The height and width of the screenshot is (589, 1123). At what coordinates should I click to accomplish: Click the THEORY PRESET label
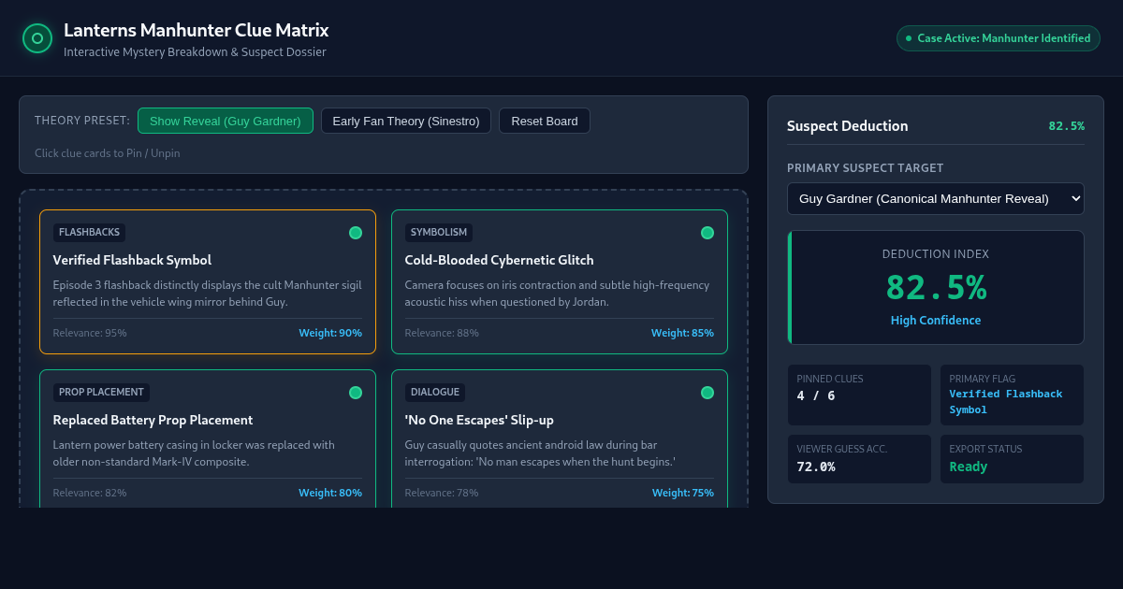click(82, 121)
